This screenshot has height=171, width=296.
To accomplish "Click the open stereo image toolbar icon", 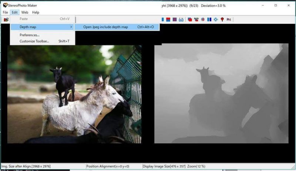I will click(x=6, y=20).
